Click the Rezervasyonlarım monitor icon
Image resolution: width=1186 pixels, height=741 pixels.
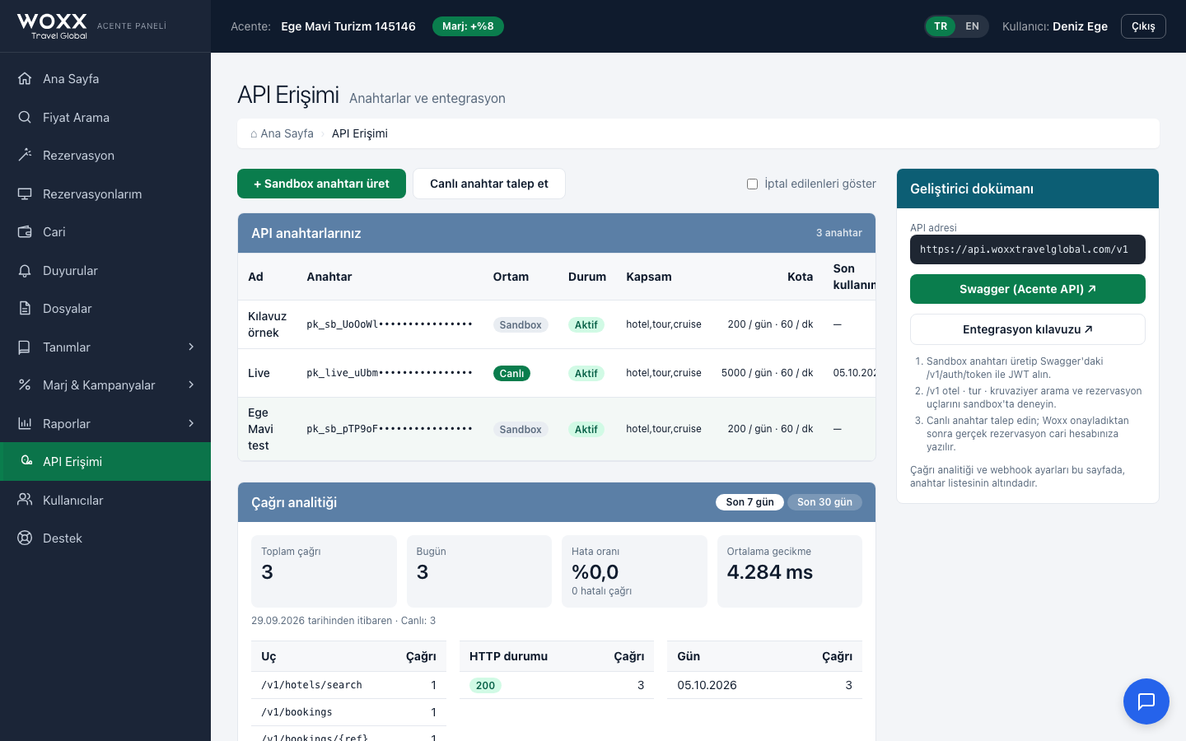(x=25, y=193)
